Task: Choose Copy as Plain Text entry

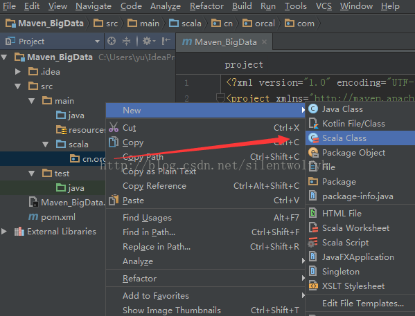Action: coord(205,171)
